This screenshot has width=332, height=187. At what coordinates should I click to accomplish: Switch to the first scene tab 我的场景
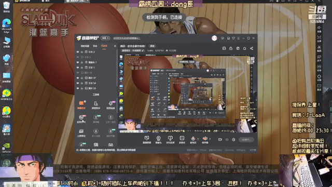(85, 46)
